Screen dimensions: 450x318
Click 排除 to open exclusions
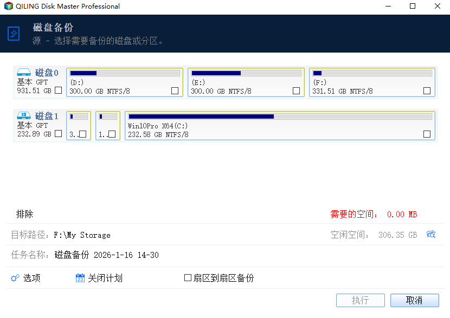point(25,213)
